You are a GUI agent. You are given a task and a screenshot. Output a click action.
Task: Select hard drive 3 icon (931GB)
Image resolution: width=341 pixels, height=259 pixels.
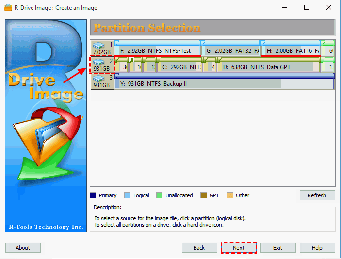click(102, 81)
